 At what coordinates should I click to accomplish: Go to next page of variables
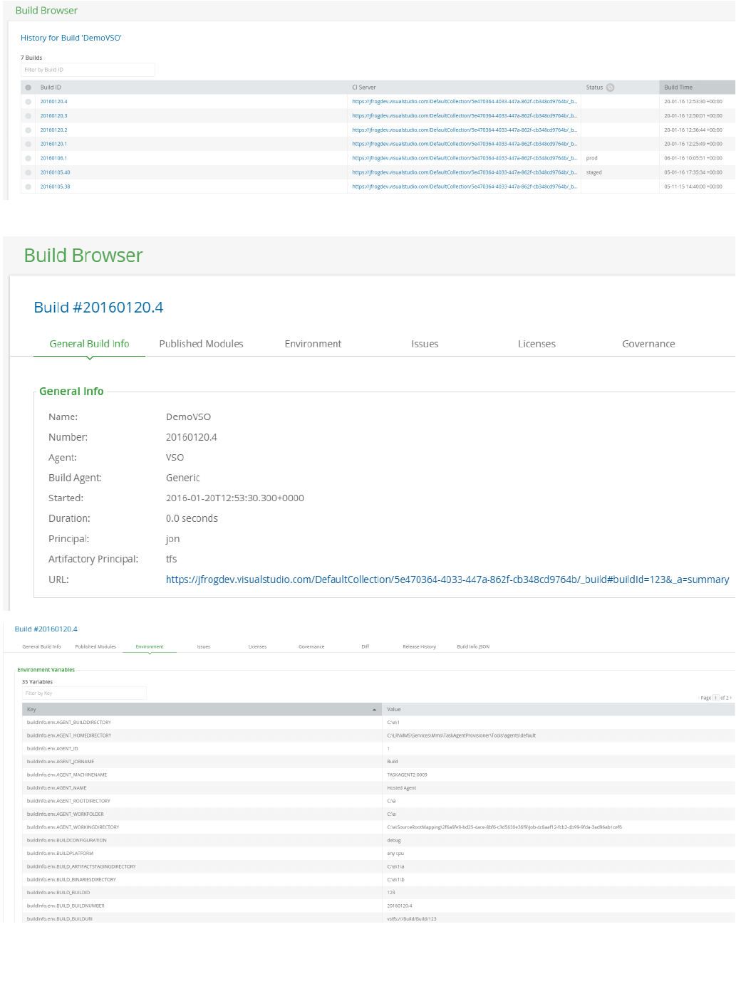click(730, 698)
